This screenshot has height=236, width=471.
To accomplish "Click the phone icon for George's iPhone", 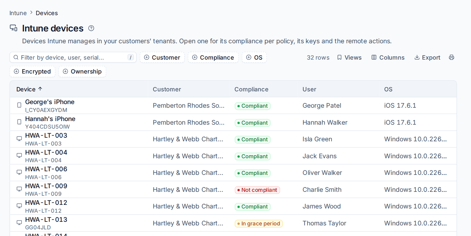I will [x=19, y=105].
